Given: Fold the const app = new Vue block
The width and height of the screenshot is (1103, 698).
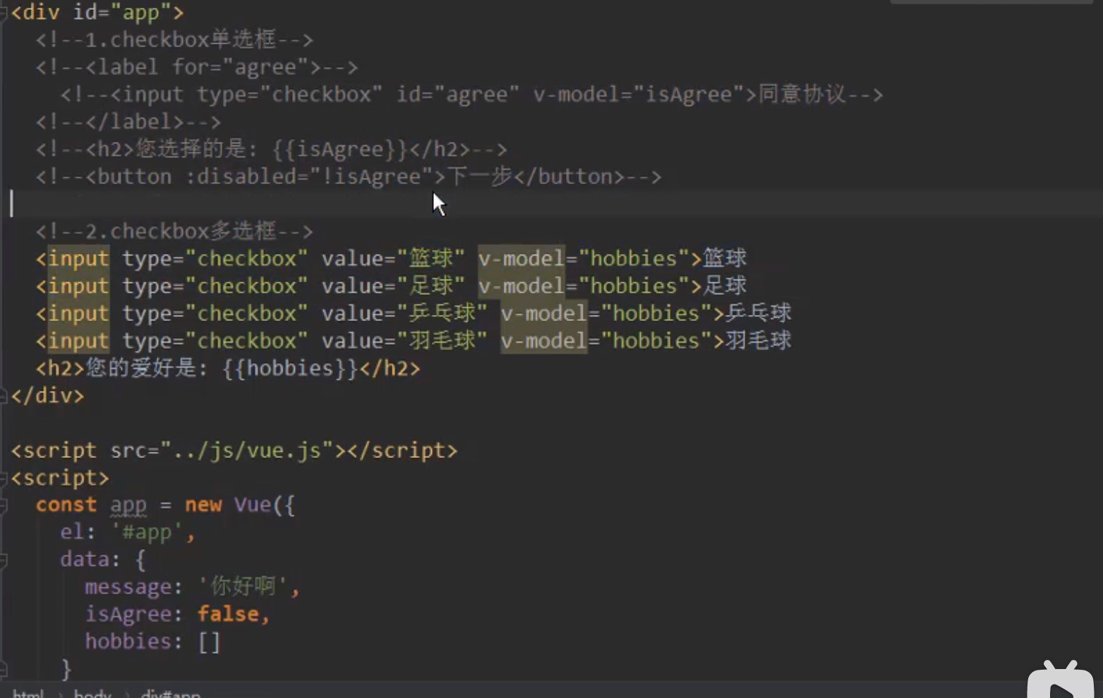Looking at the screenshot, I should click(3, 505).
